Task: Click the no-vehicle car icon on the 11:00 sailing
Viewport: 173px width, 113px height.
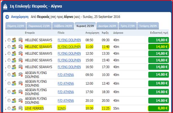Action: click(x=20, y=47)
